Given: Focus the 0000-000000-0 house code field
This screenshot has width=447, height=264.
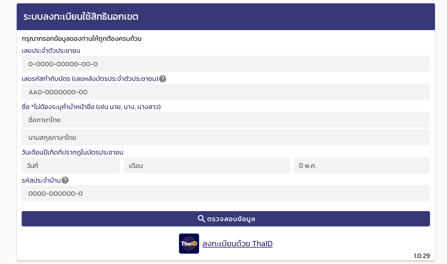Looking at the screenshot, I should click(226, 193).
